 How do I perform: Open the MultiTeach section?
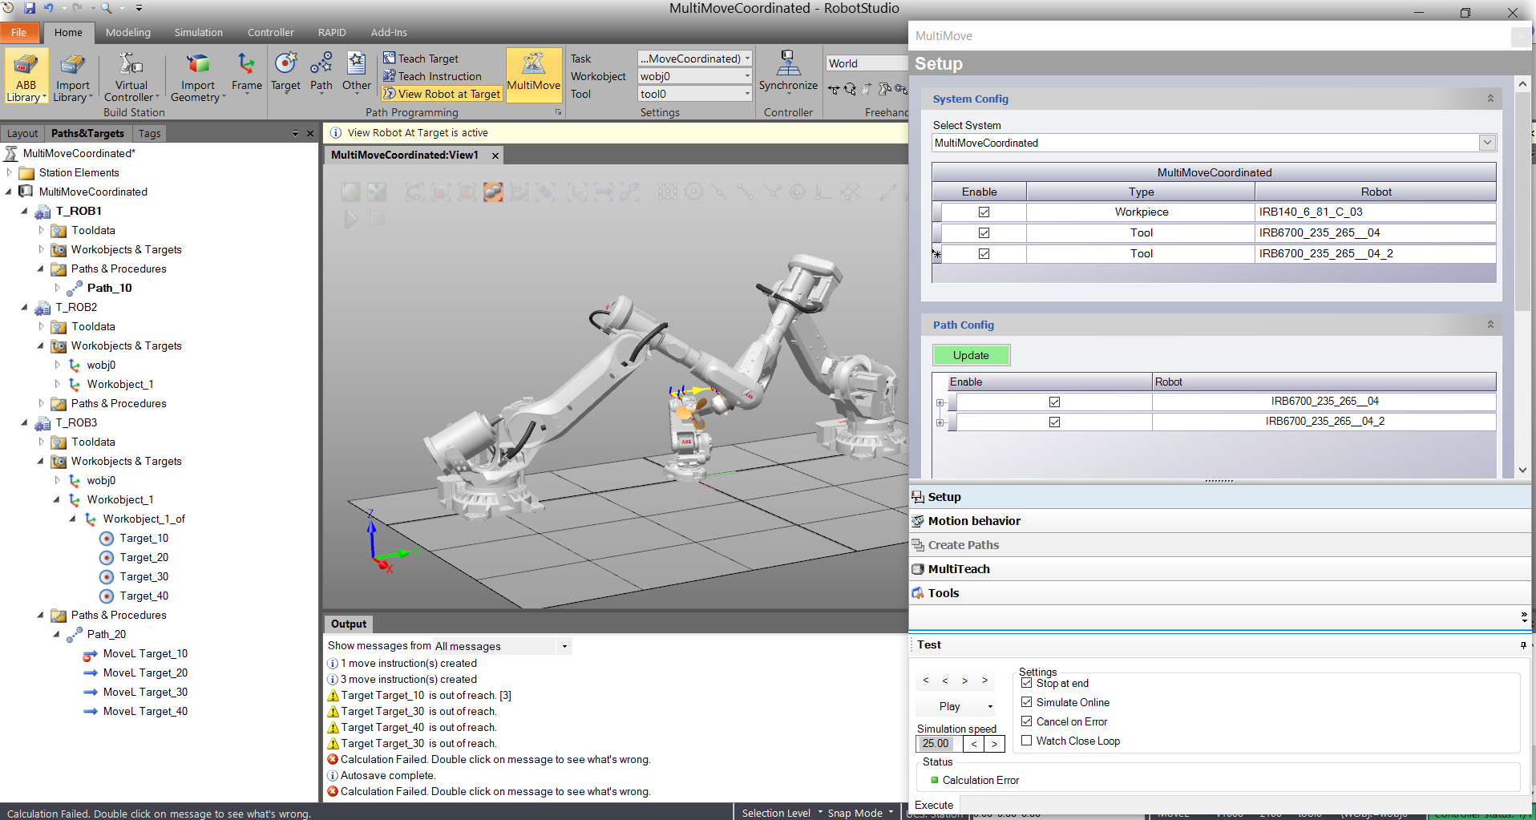pos(1219,569)
